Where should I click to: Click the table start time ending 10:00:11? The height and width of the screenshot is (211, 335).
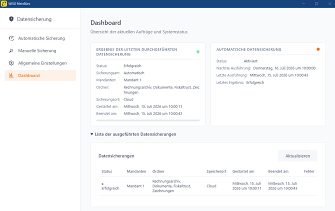(247, 186)
